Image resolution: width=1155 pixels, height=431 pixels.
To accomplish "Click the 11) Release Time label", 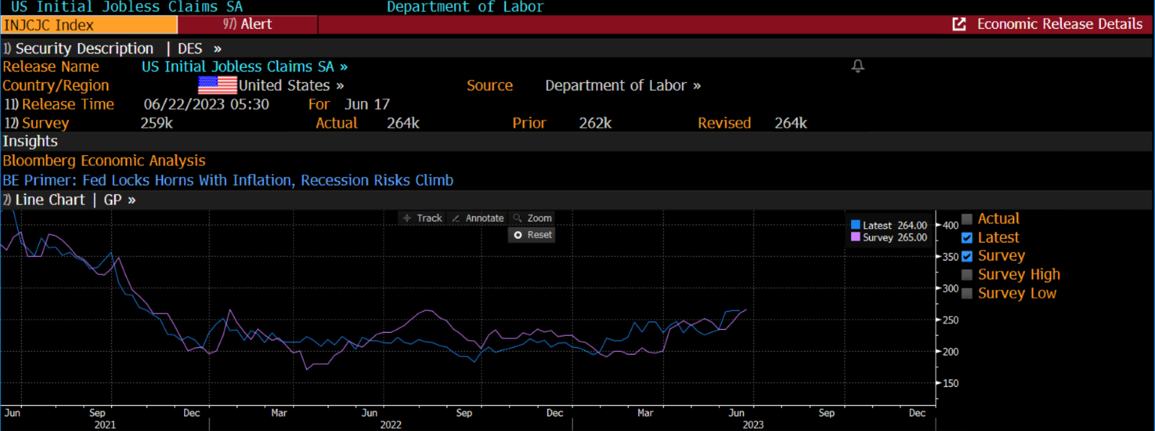I will [59, 104].
